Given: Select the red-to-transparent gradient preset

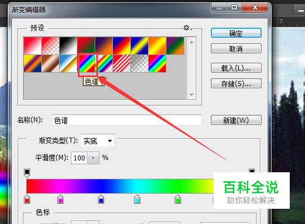Looking at the screenshot, I should pos(51,46).
